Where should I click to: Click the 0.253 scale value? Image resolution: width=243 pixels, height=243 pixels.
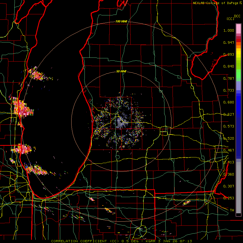[x=229, y=198]
